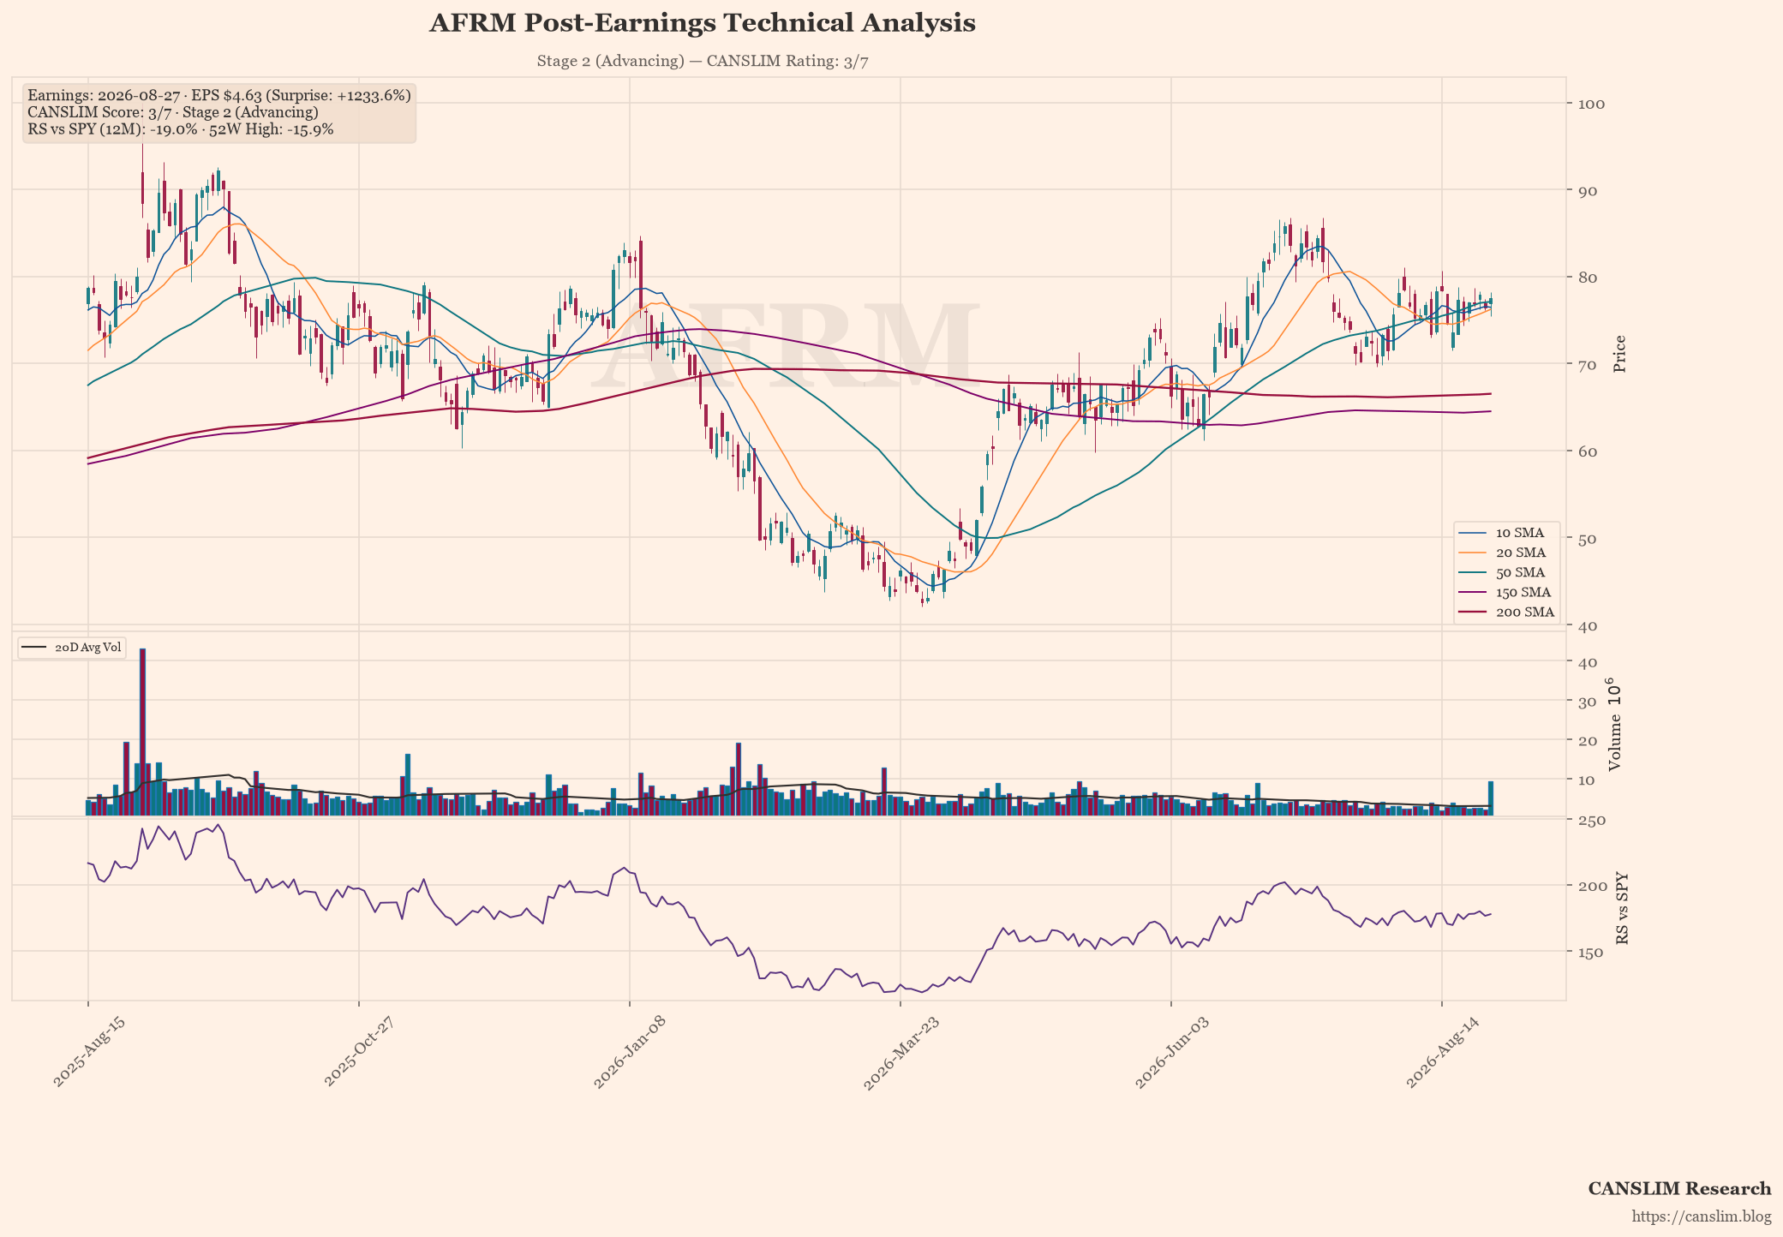Viewport: 1783px width, 1237px height.
Task: Click the '2025-Oct-27' date tick label
Action: [360, 1053]
